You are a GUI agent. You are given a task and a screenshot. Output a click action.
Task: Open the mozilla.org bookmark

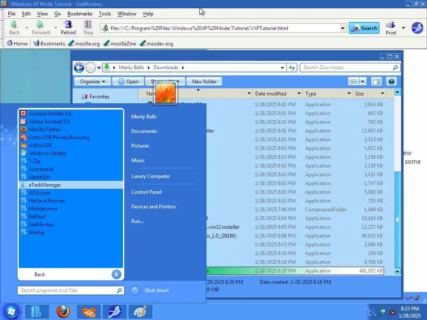(x=84, y=43)
